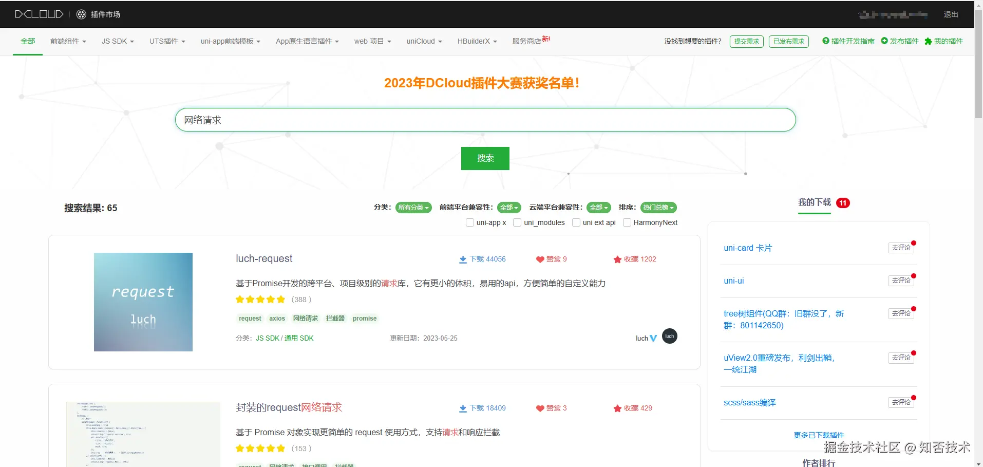Expand the 前端组件 dropdown menu
The height and width of the screenshot is (467, 983).
(68, 41)
